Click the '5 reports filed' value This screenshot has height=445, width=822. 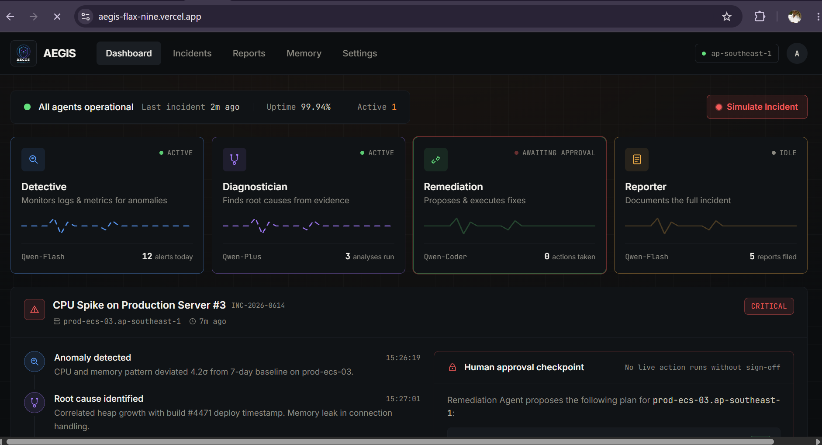[773, 257]
